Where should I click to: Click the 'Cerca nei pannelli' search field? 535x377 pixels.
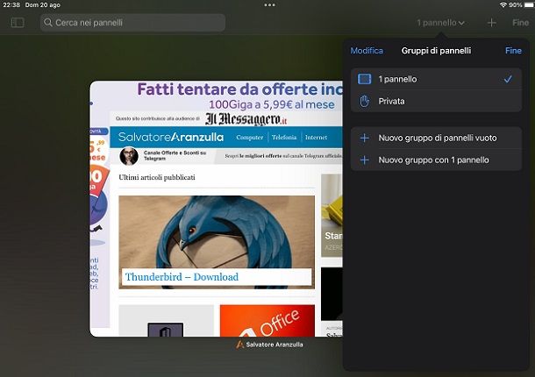point(132,23)
